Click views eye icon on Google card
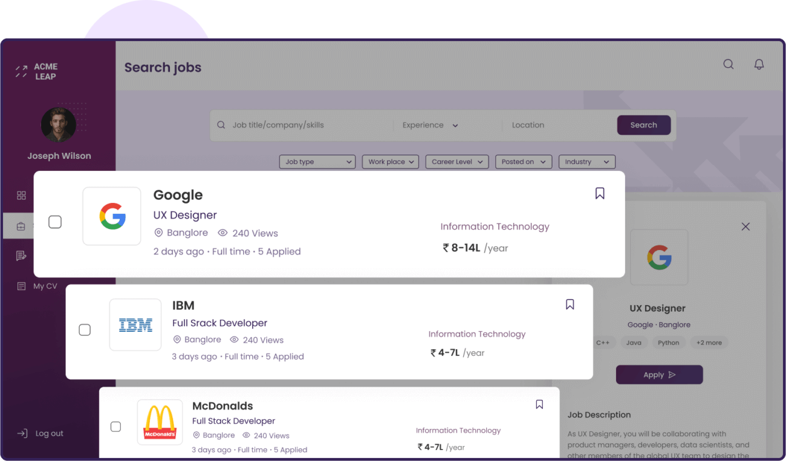This screenshot has width=786, height=461. pos(222,233)
